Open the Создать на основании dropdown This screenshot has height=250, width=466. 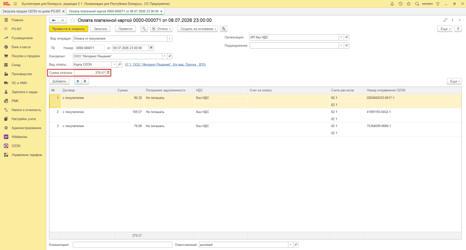click(x=198, y=29)
